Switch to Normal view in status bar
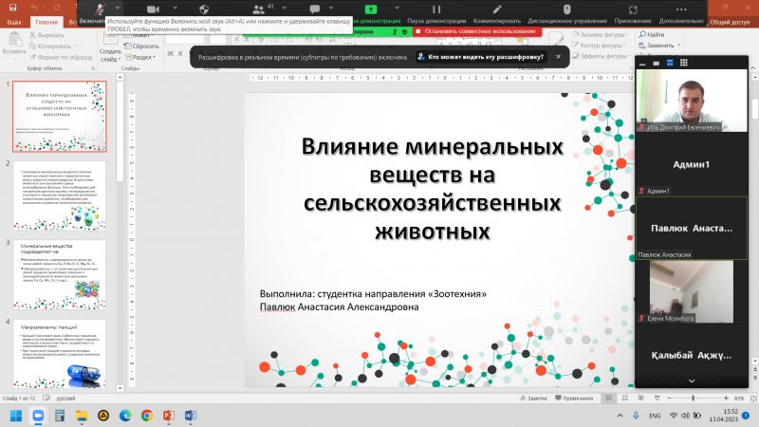 pyautogui.click(x=608, y=398)
